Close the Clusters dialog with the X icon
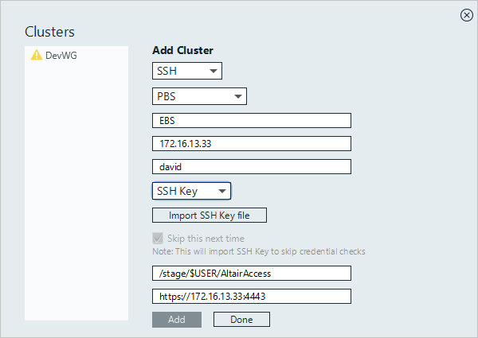 pos(466,15)
